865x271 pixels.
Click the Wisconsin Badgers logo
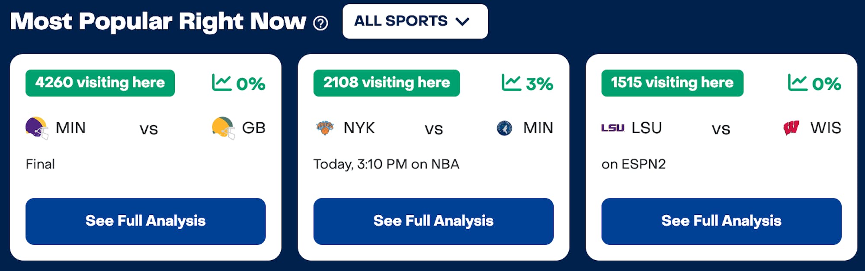coord(791,128)
